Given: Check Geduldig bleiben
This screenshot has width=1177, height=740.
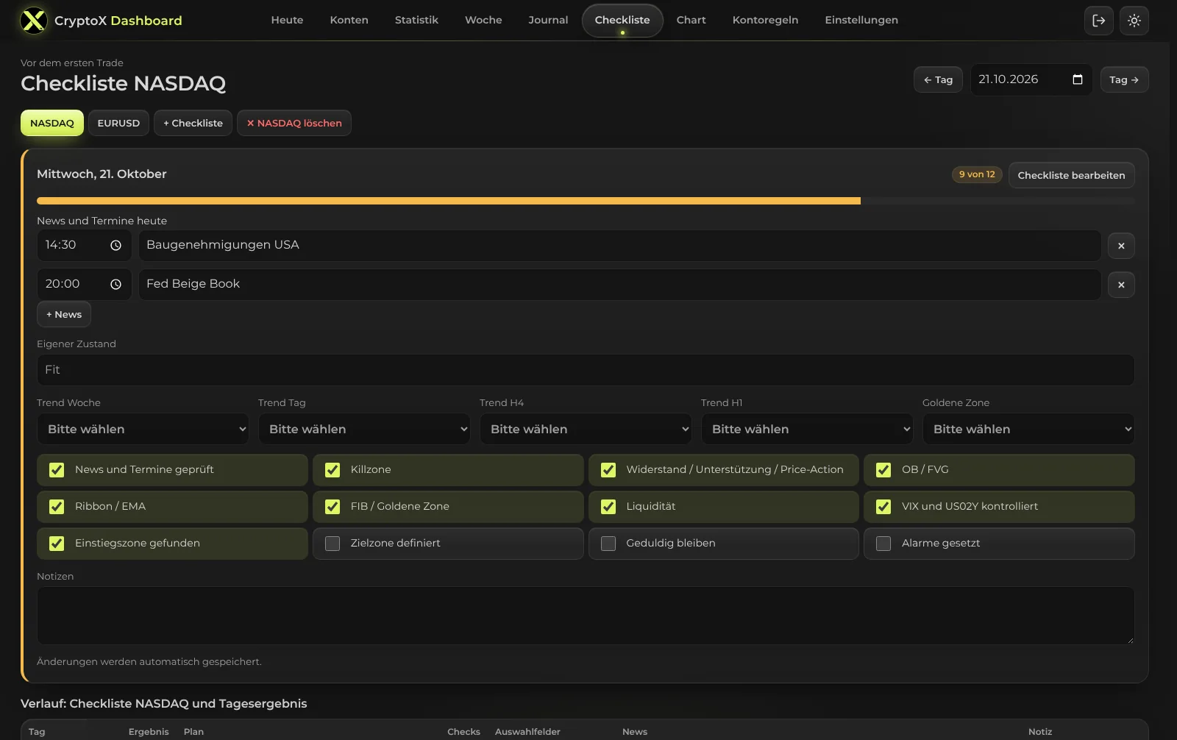Looking at the screenshot, I should click(x=608, y=544).
